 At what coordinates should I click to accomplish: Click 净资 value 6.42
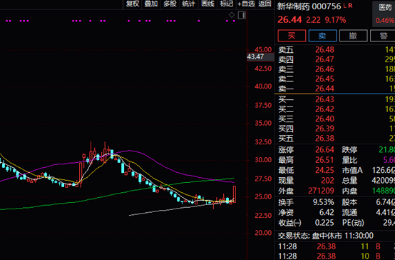pyautogui.click(x=327, y=213)
